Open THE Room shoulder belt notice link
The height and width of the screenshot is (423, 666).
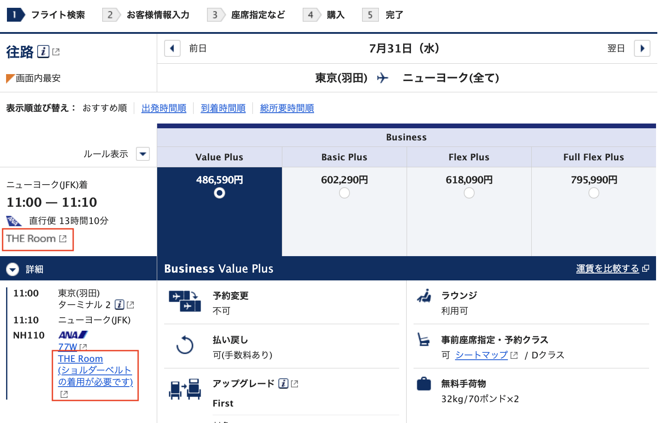point(95,370)
